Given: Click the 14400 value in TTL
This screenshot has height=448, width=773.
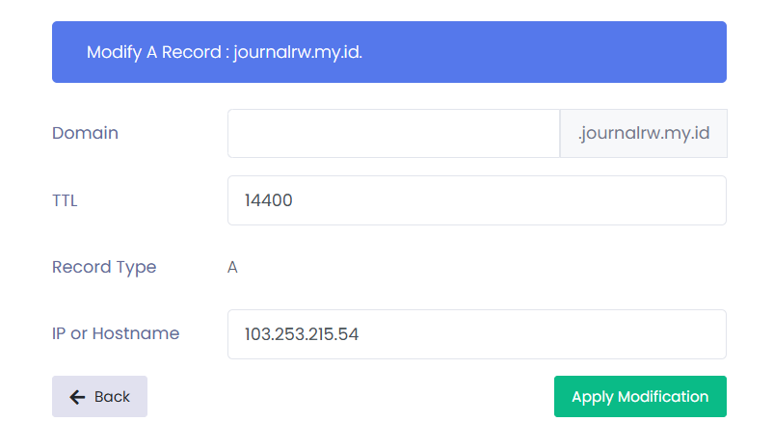Looking at the screenshot, I should [x=269, y=200].
